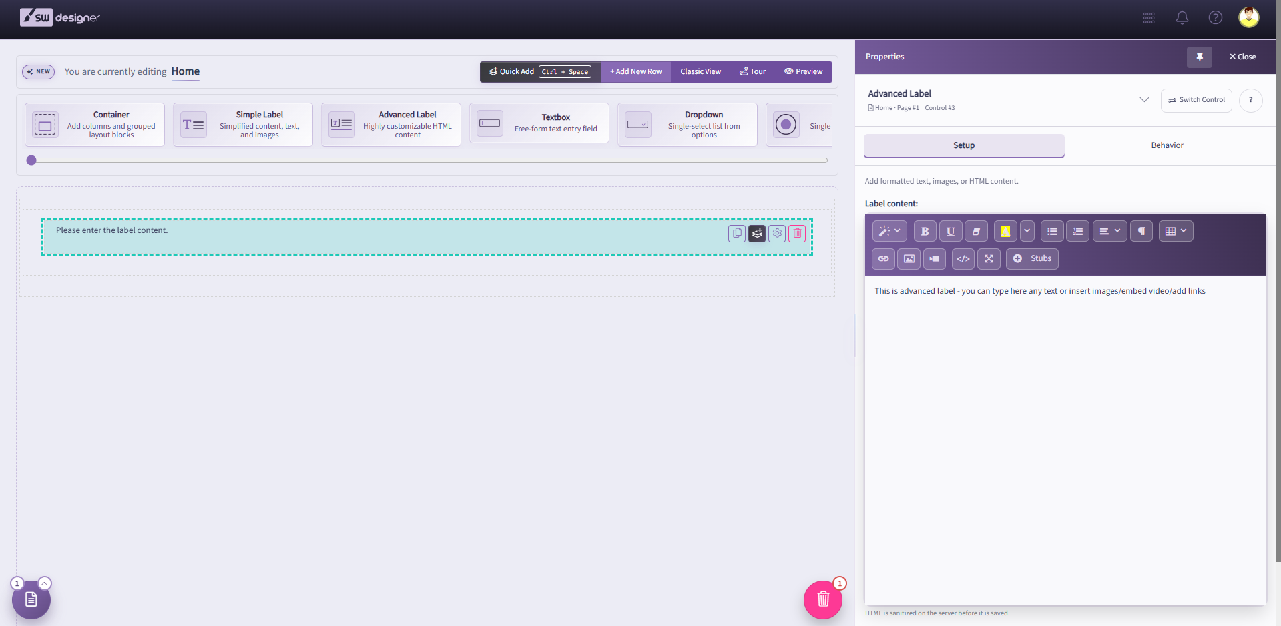Viewport: 1281px width, 626px height.
Task: Pin the Properties panel
Action: coord(1199,57)
